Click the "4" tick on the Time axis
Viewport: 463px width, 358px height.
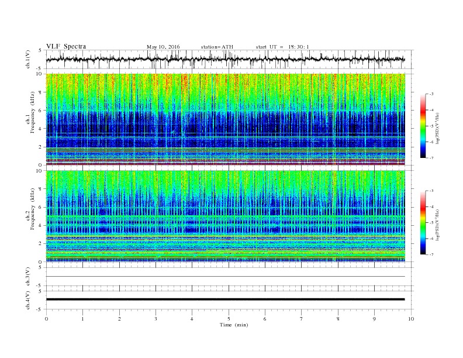coord(192,319)
